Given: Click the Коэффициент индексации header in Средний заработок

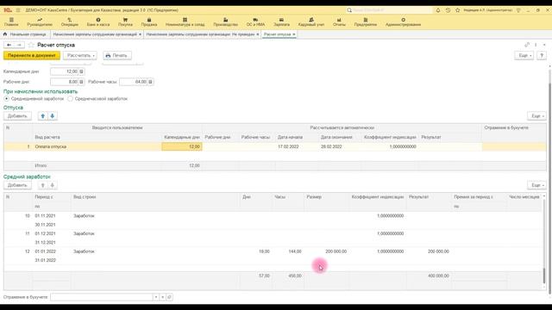Looking at the screenshot, I should 378,197.
